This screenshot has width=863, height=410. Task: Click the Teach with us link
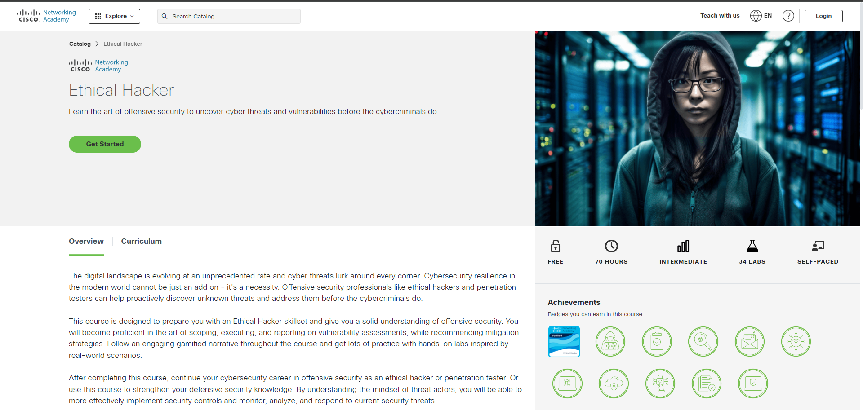(720, 16)
